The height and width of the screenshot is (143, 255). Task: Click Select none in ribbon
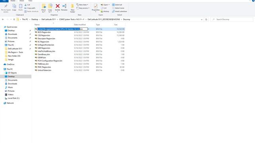pos(118,8)
